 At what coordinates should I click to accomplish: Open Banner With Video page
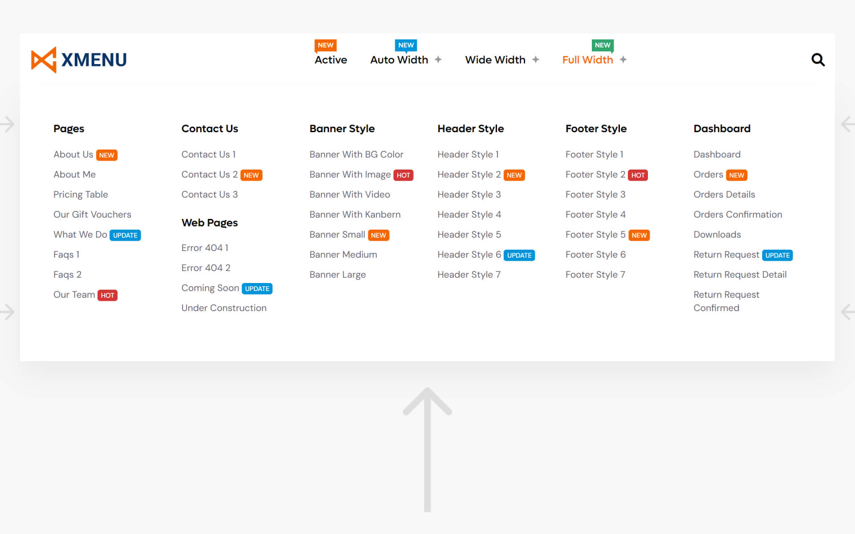tap(350, 194)
